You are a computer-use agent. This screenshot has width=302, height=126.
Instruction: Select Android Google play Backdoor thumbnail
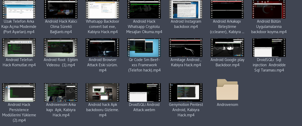click(x=227, y=47)
